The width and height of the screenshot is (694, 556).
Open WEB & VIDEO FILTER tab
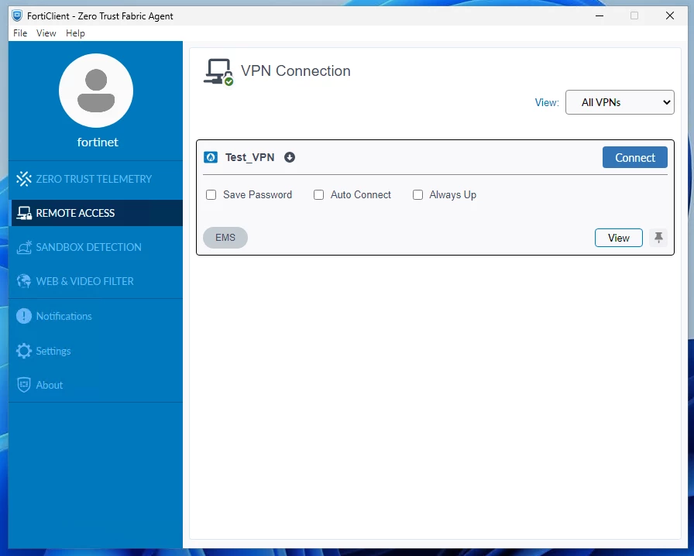(95, 281)
